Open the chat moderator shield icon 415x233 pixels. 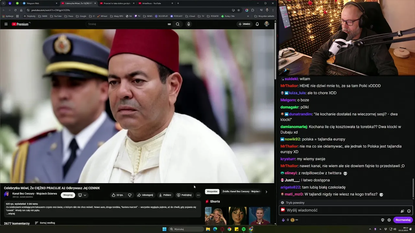click(383, 220)
